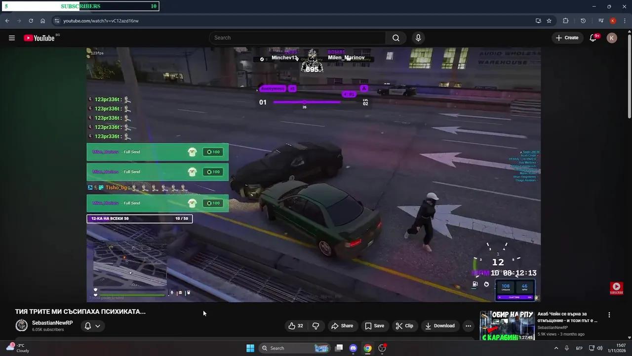Open notification settings via the channel bell chevron
The height and width of the screenshot is (356, 632).
pos(98,326)
